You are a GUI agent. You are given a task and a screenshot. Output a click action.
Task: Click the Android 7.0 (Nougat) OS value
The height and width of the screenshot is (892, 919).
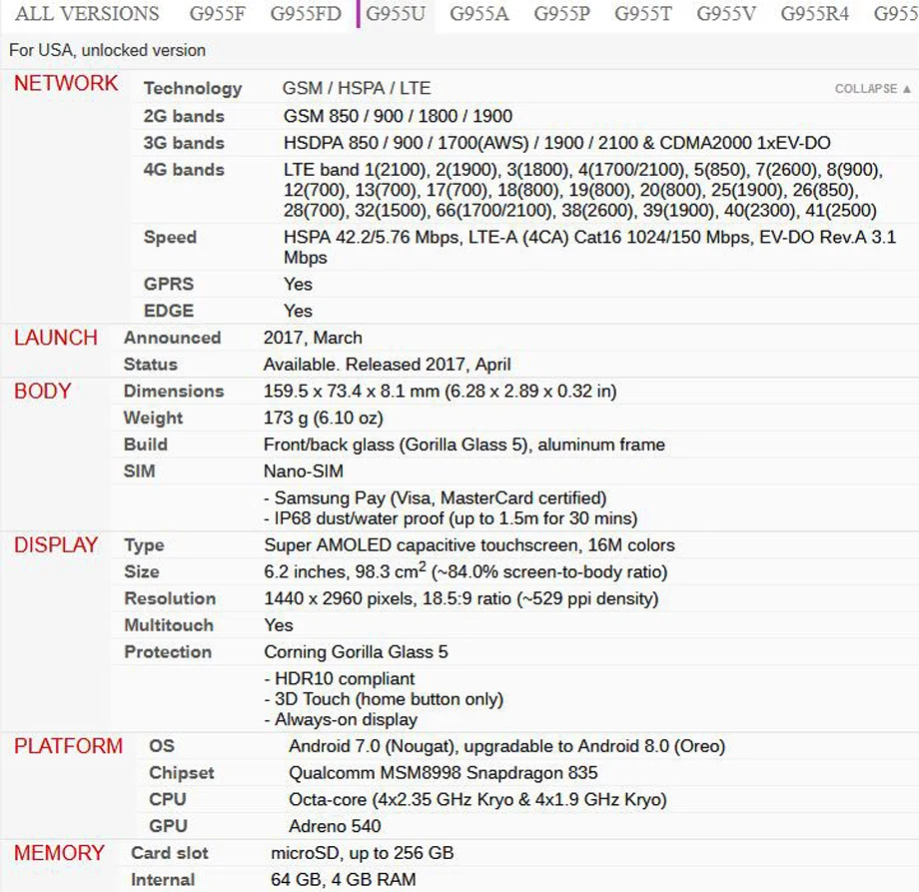point(507,746)
